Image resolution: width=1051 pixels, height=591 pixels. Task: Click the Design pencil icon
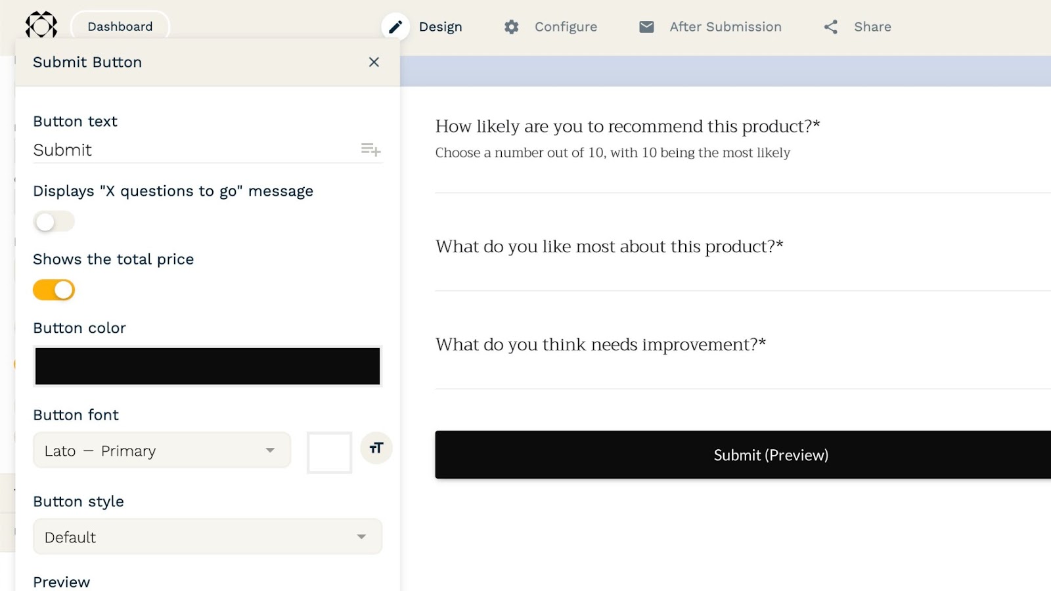tap(395, 27)
